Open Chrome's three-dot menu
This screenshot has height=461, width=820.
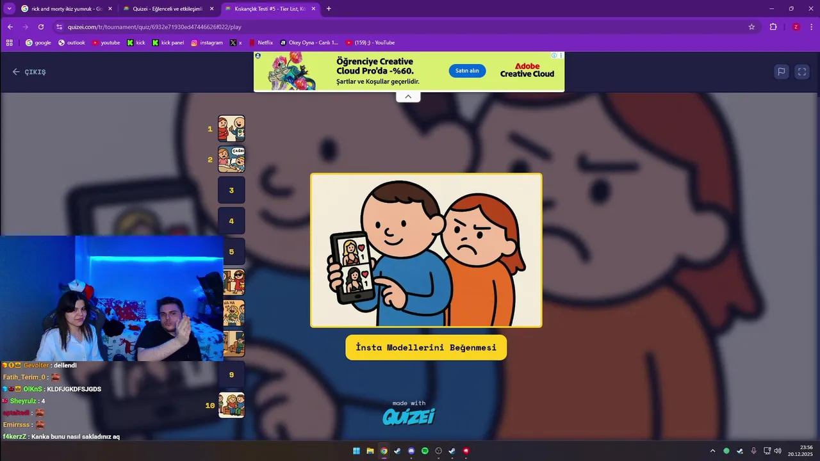click(x=810, y=27)
